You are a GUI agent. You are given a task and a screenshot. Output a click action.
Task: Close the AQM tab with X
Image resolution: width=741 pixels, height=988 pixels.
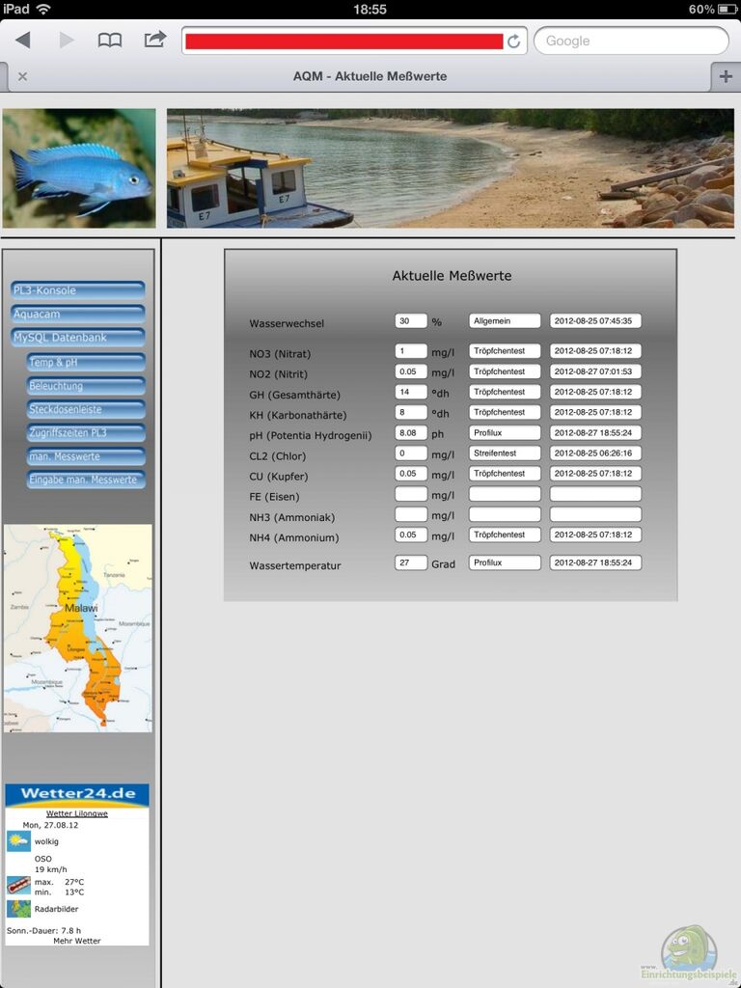(x=22, y=77)
